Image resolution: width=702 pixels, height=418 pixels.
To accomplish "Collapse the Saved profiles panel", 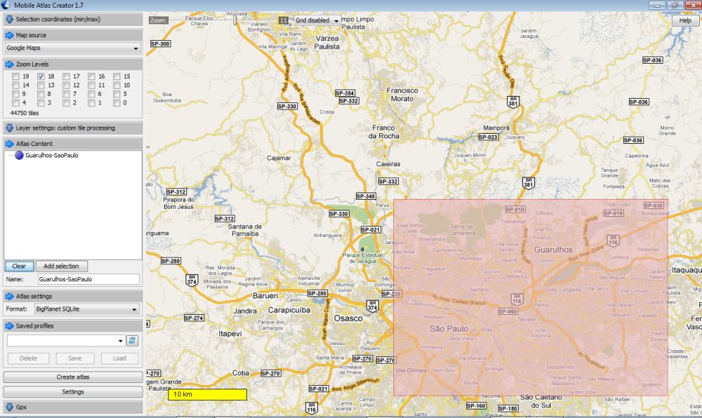I will click(x=73, y=326).
